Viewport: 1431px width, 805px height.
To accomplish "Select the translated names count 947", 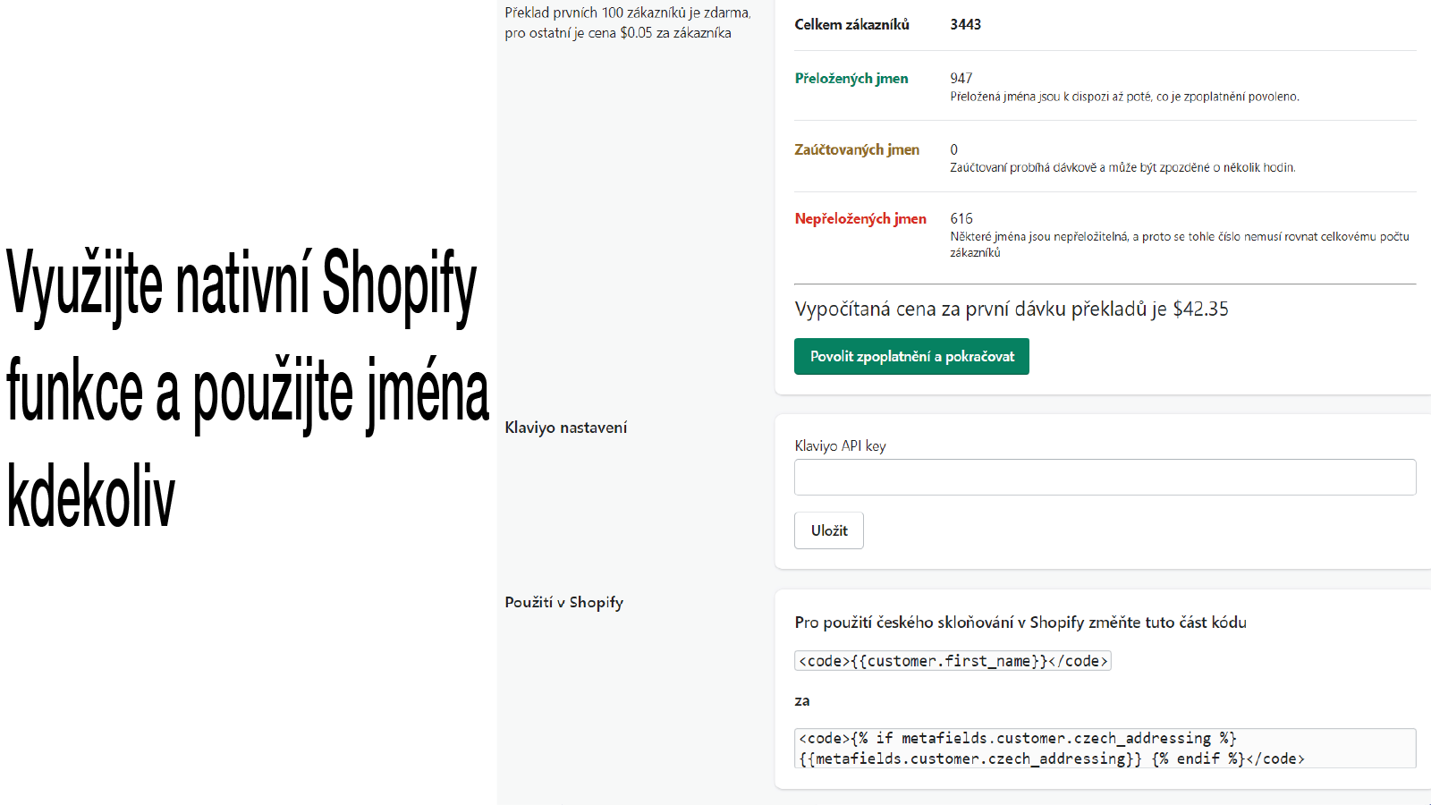I will [x=961, y=79].
